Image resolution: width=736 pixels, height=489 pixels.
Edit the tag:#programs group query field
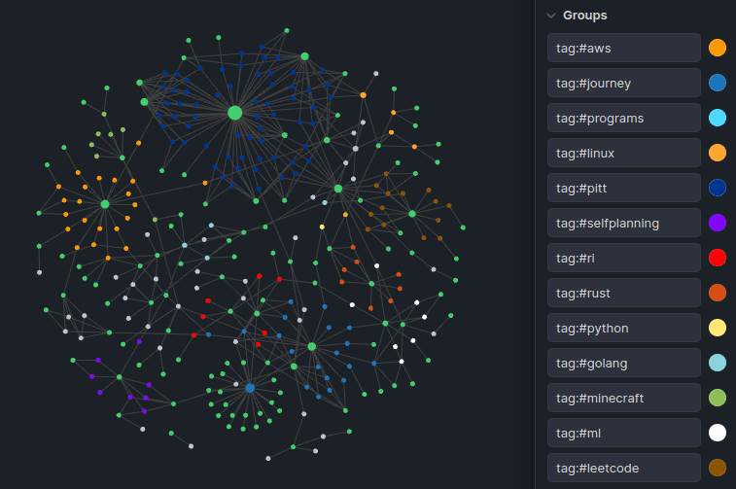pos(624,118)
